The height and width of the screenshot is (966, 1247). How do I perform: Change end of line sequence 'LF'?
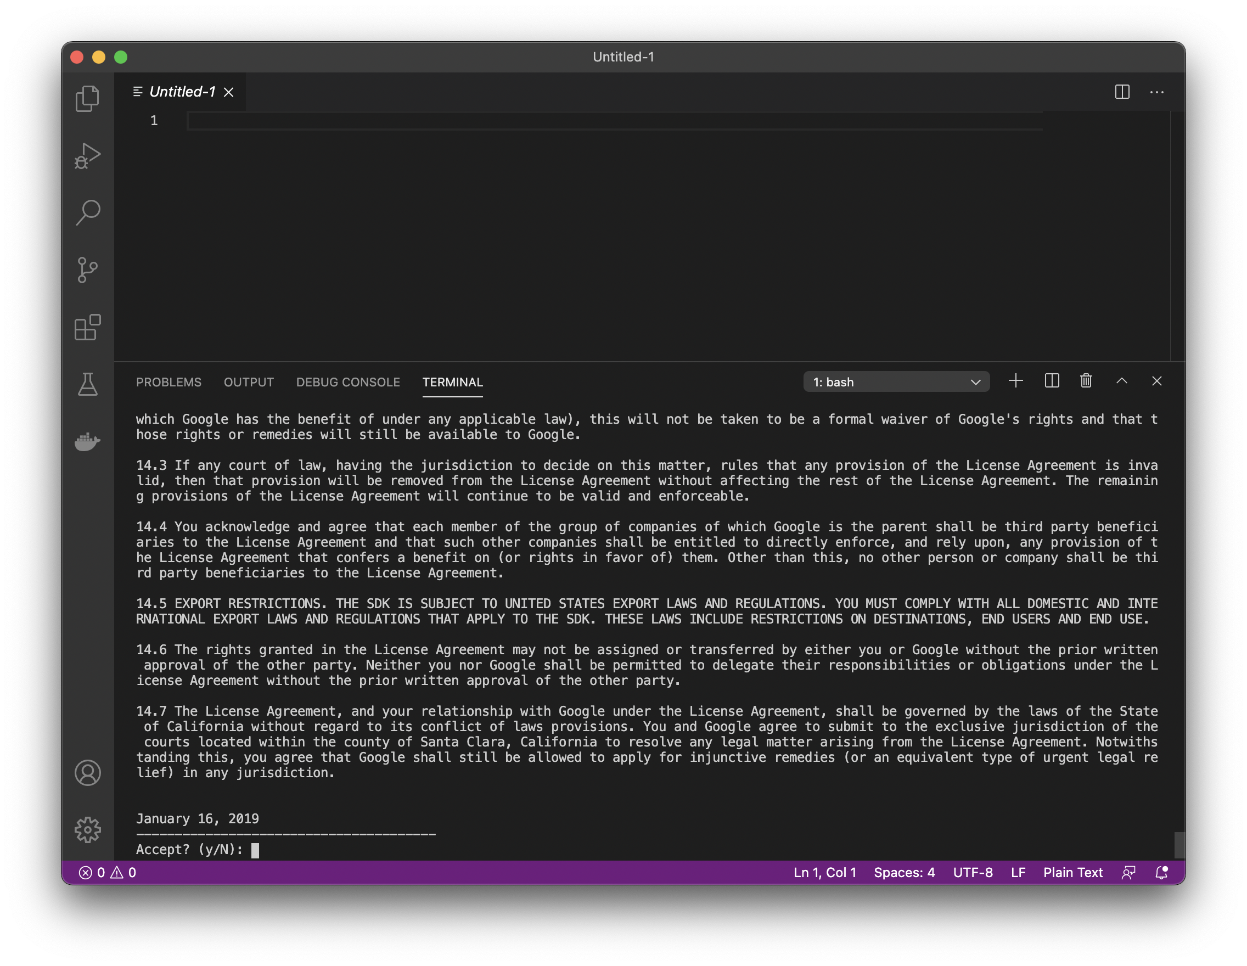coord(1018,872)
